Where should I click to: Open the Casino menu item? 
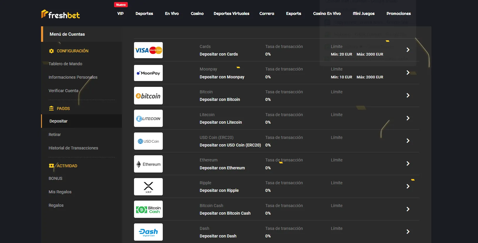(x=197, y=13)
